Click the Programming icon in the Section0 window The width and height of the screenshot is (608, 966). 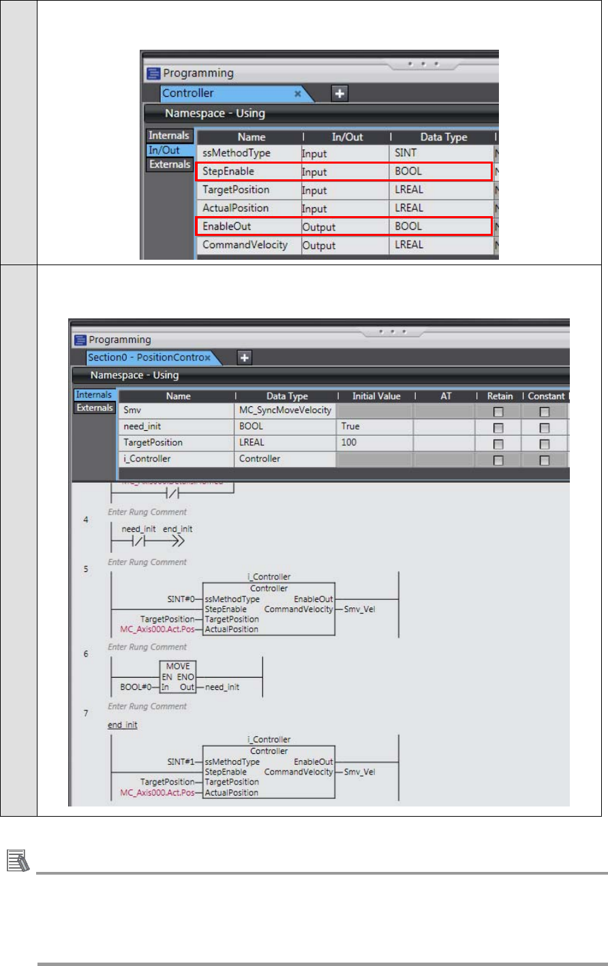79,339
